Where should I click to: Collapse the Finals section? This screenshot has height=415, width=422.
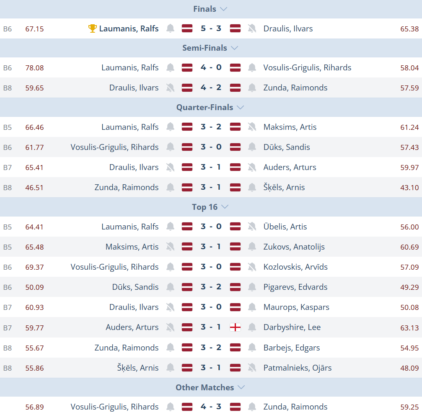point(224,9)
